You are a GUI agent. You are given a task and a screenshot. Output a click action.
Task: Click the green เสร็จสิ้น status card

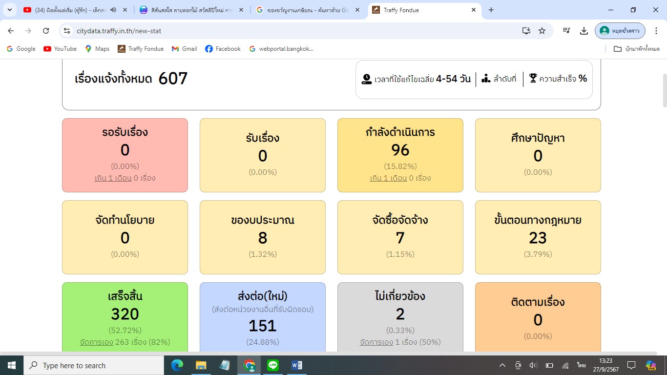(x=125, y=312)
